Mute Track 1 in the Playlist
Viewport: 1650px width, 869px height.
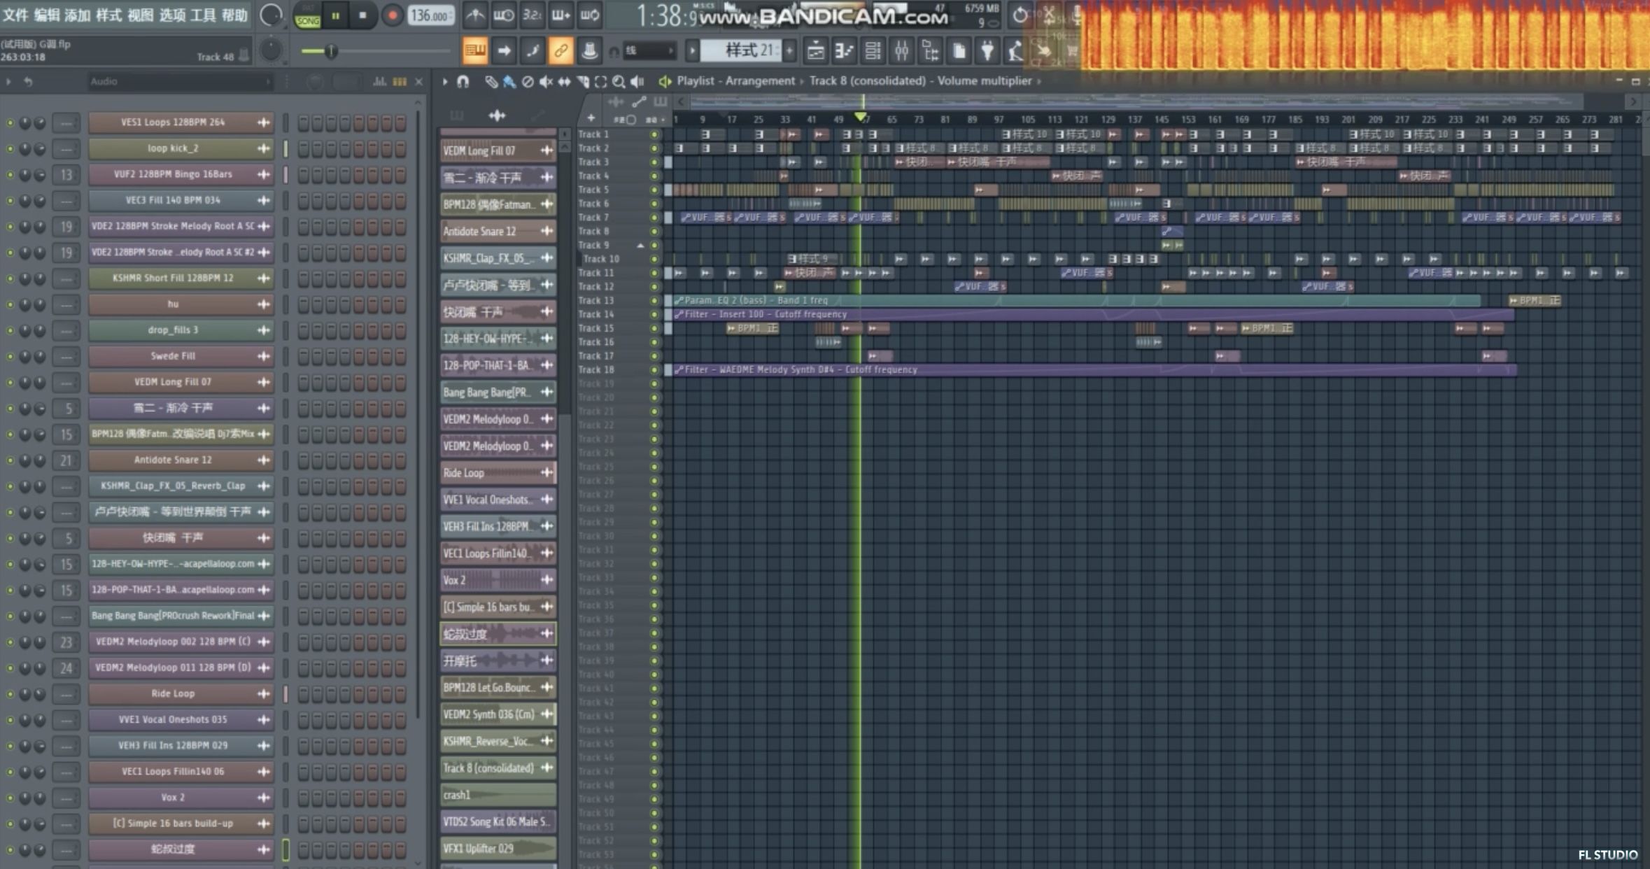click(654, 134)
